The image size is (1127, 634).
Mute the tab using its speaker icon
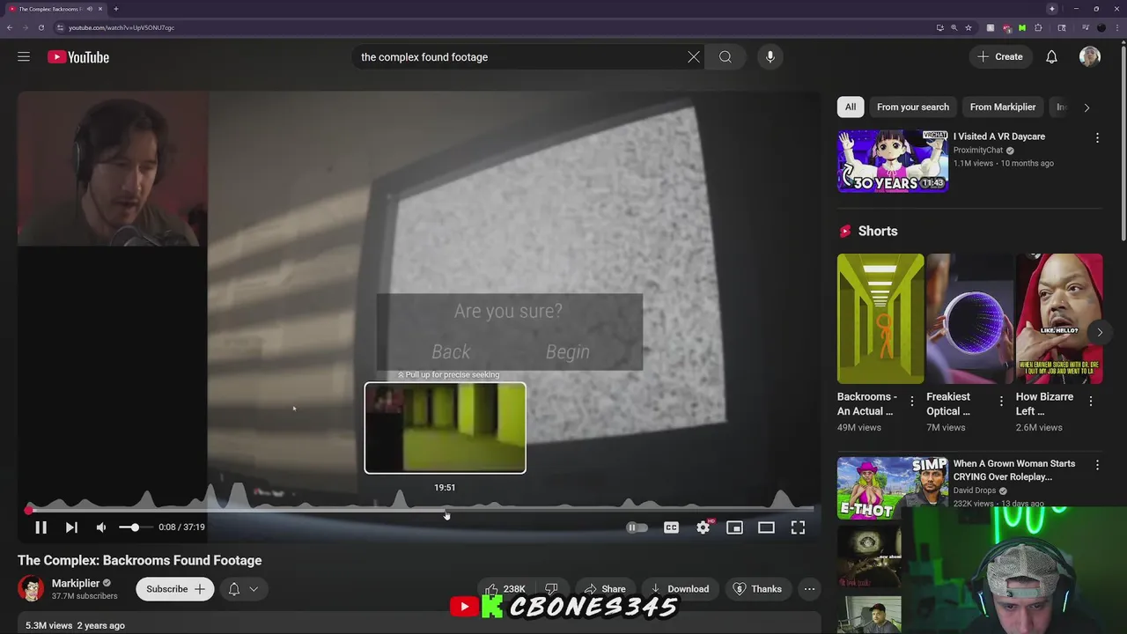[x=89, y=9]
